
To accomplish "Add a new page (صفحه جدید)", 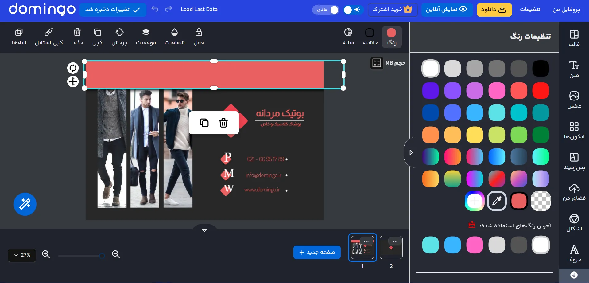I will click(317, 252).
